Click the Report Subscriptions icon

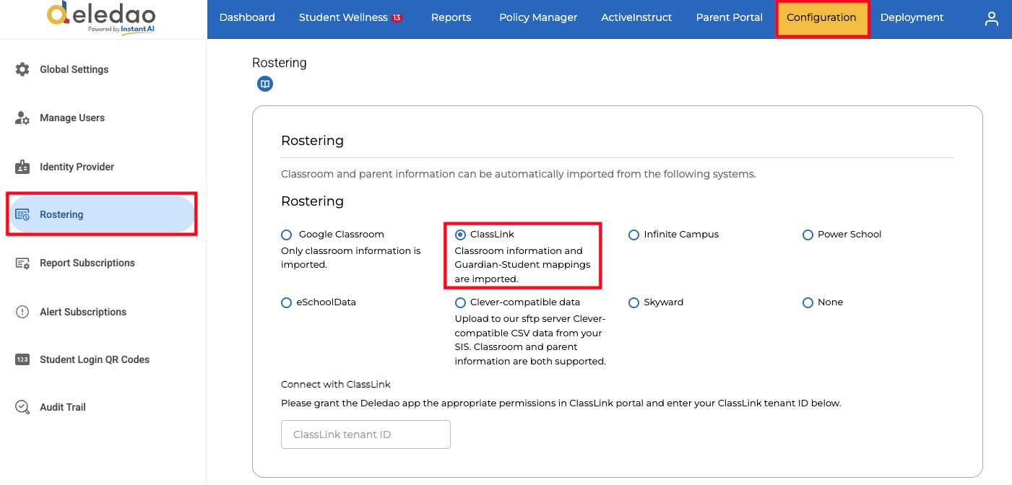click(22, 263)
